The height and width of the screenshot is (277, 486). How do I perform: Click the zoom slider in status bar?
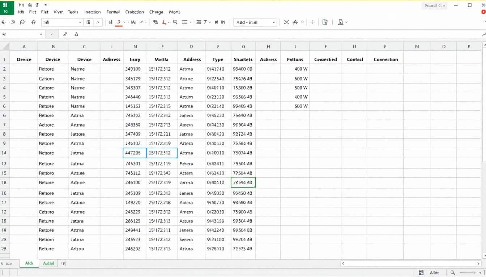coord(468,273)
